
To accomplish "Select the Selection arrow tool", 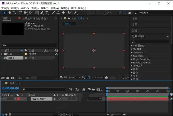I will pos(5,13).
